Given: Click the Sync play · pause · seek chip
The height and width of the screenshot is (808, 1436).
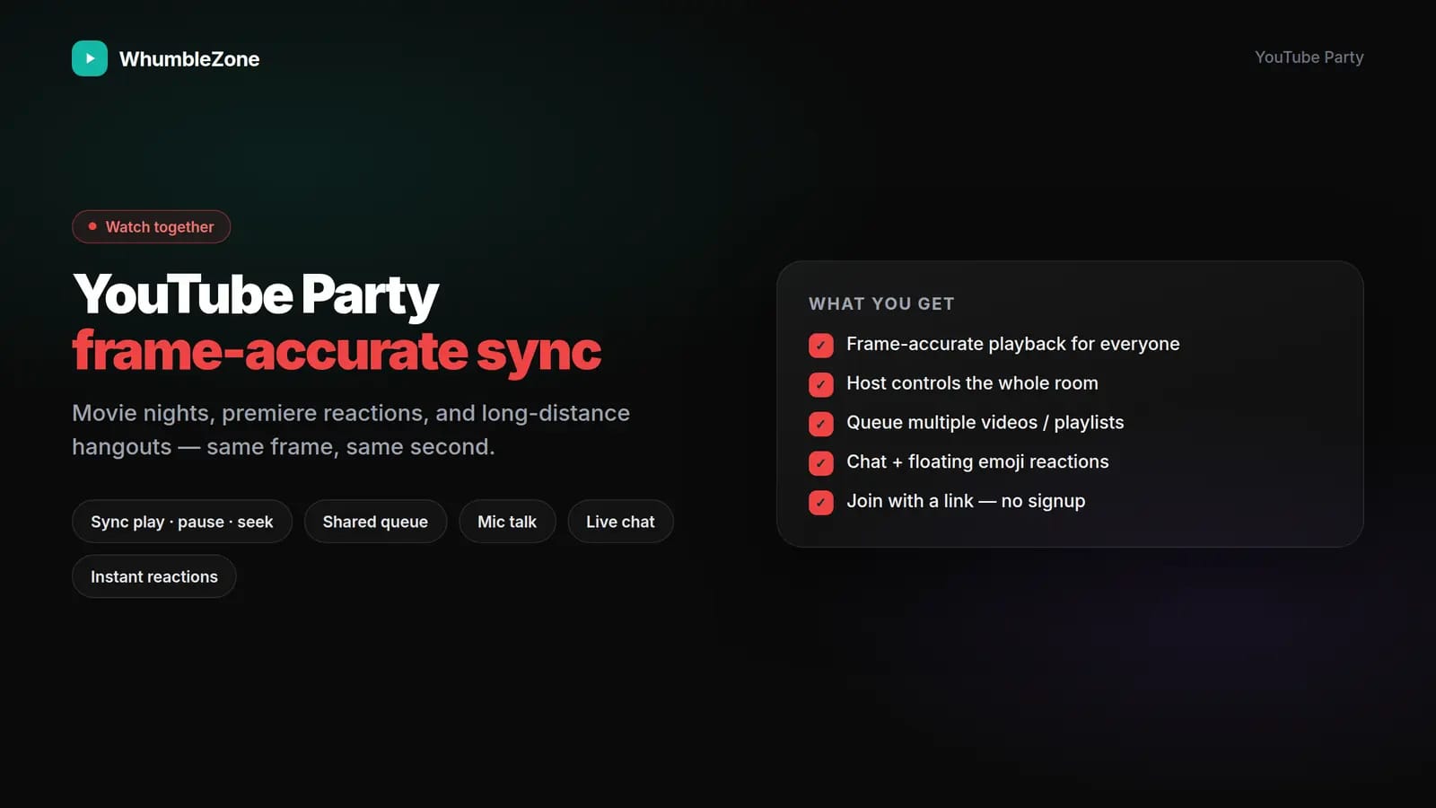Looking at the screenshot, I should 182,522.
